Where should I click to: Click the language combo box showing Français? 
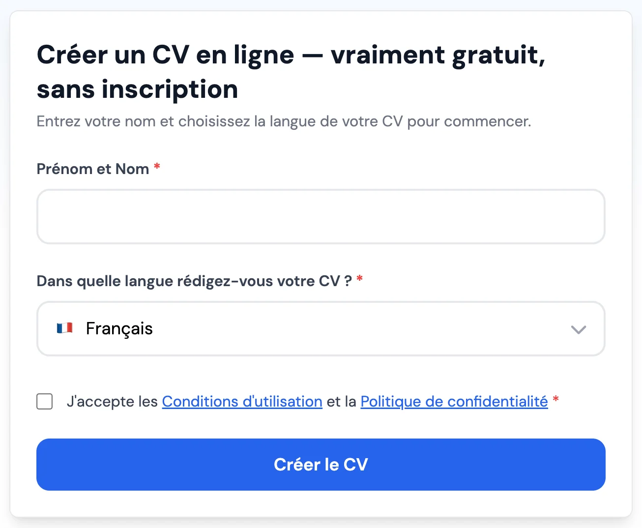321,328
